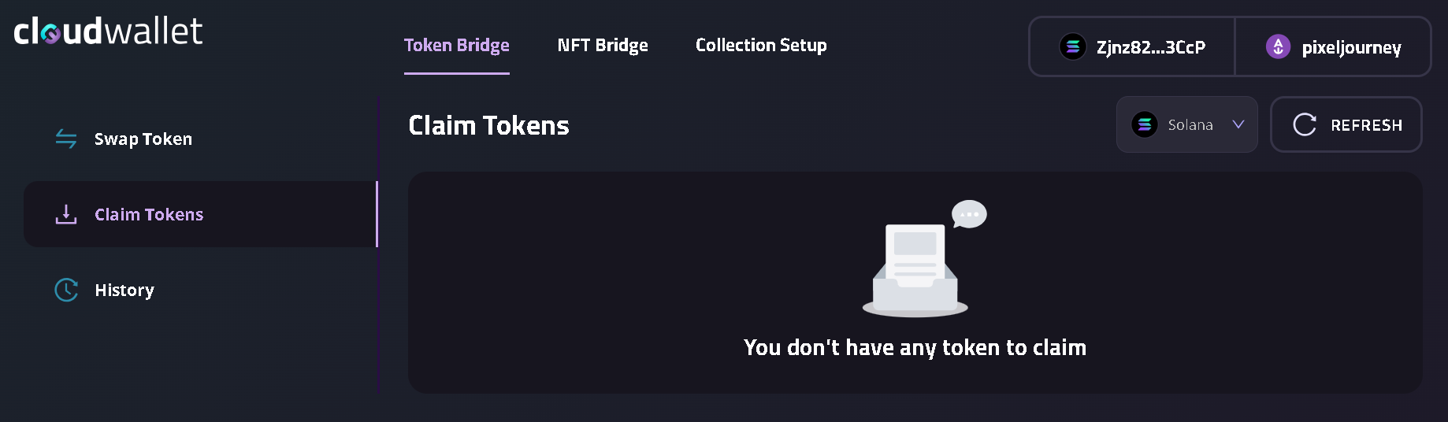Click the circular refresh arrow icon
The image size is (1448, 422).
[1305, 124]
